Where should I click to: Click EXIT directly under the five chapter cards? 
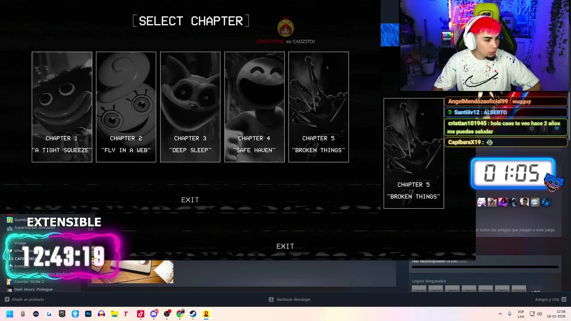point(190,200)
